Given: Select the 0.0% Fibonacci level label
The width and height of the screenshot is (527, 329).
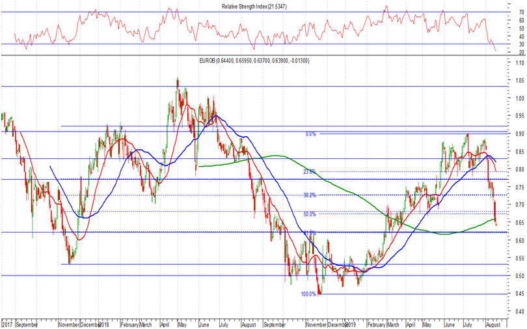Looking at the screenshot, I should tap(310, 134).
